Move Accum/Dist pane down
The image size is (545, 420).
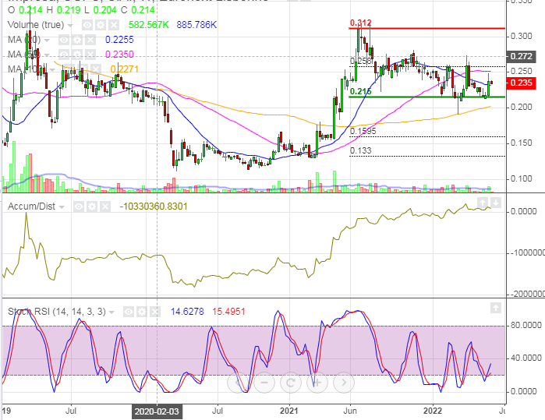click(x=496, y=203)
